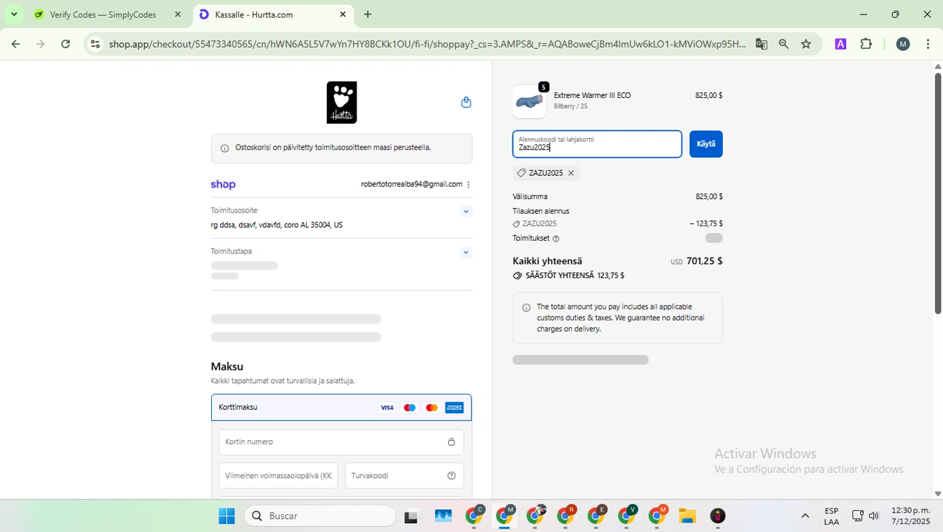Screen dimensions: 943x532
Task: Bookmark this page with star icon
Action: tap(806, 44)
